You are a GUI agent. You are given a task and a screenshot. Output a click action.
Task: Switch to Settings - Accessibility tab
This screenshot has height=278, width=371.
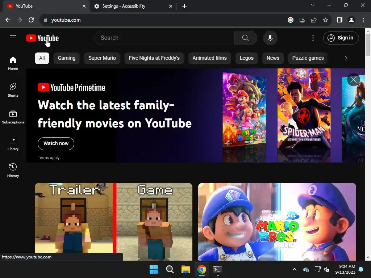pos(133,6)
